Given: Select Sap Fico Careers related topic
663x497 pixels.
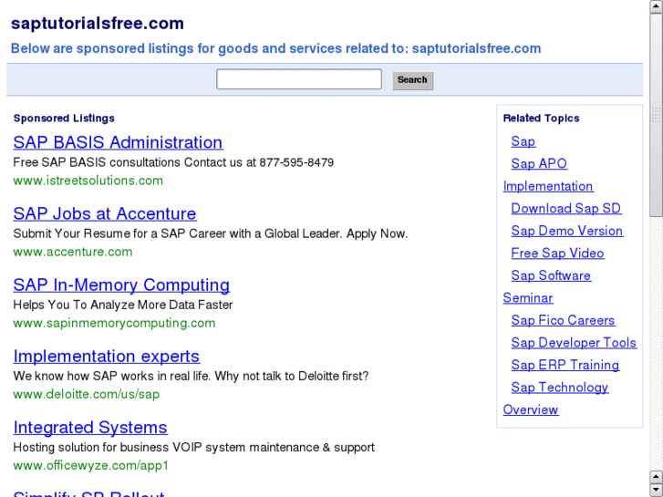Looking at the screenshot, I should coord(564,321).
